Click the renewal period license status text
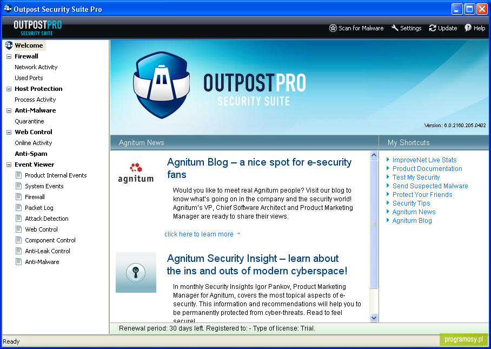 click(x=217, y=328)
